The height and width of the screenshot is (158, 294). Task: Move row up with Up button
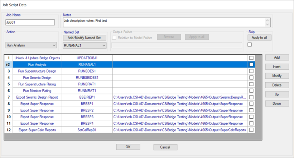pyautogui.click(x=277, y=94)
